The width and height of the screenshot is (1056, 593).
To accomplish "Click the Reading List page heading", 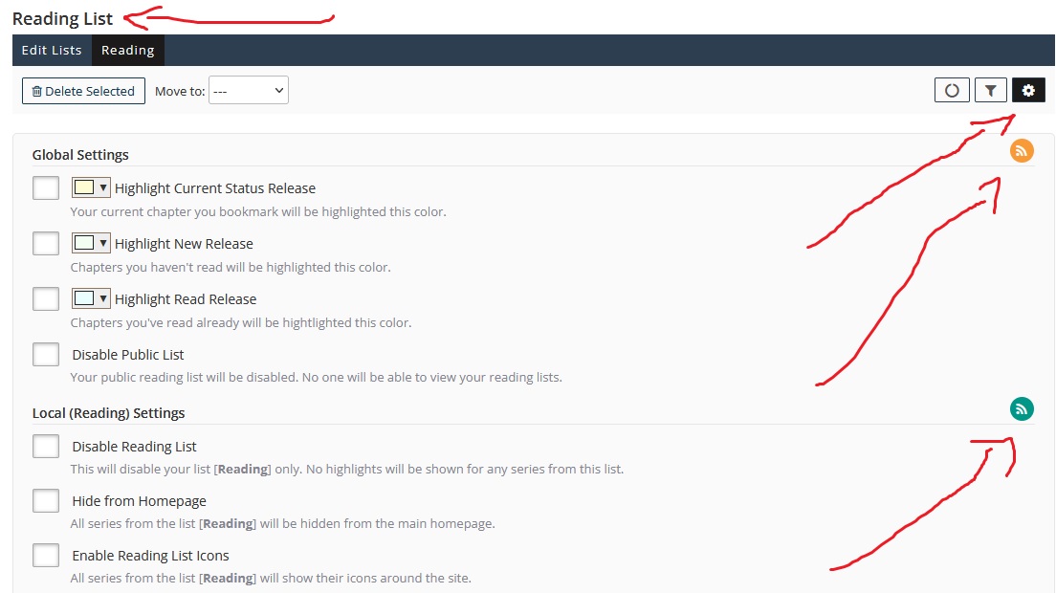I will tap(62, 18).
